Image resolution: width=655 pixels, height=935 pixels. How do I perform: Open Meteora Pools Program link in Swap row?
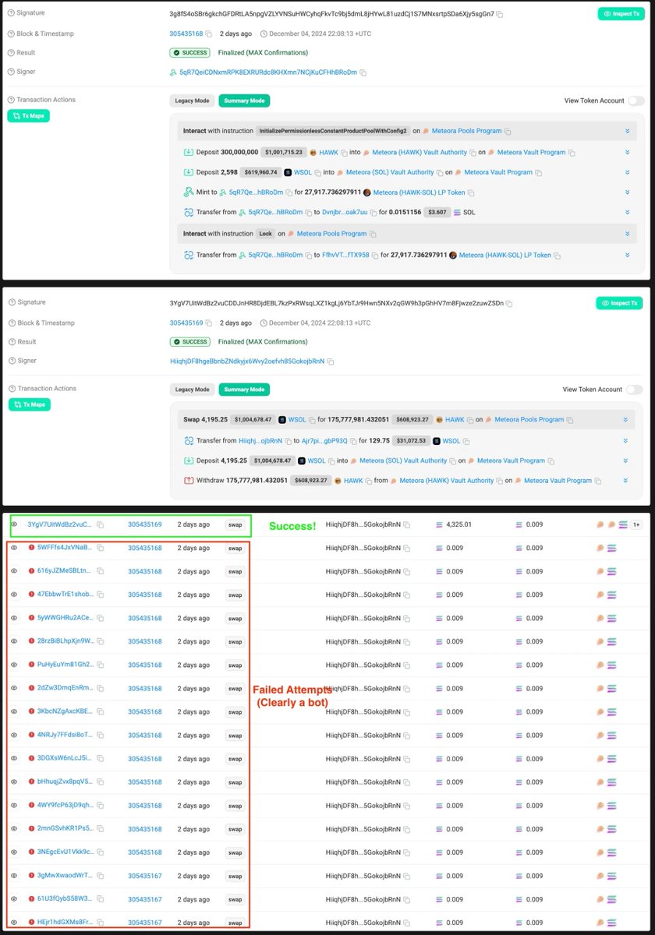pos(529,419)
